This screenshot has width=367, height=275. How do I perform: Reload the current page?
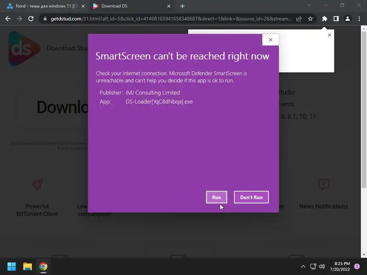click(31, 19)
